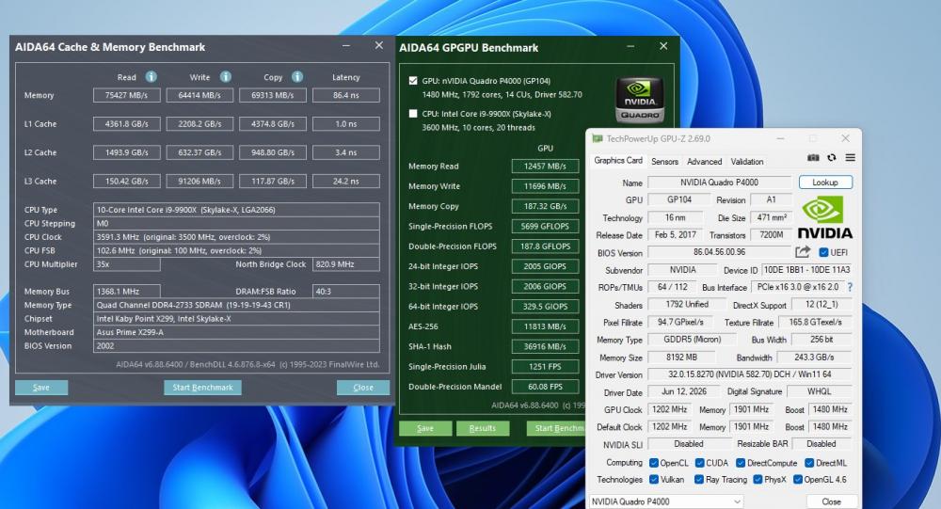Toggle the CUDA checkbox in GPU-Z
Screen dimensions: 941x509
pos(700,463)
